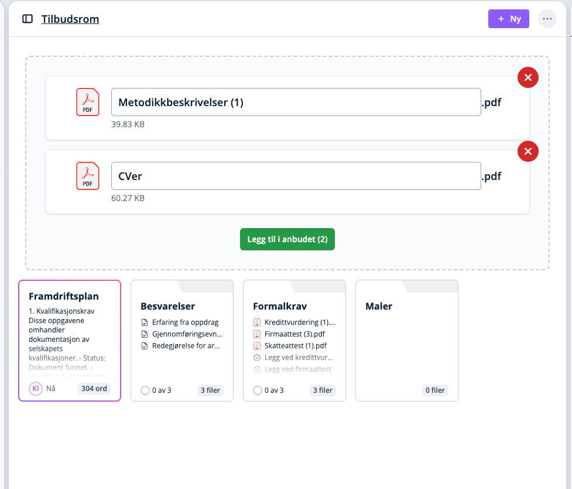Screen dimensions: 572x489
Task: Click into the CVer filename field
Action: tap(296, 176)
